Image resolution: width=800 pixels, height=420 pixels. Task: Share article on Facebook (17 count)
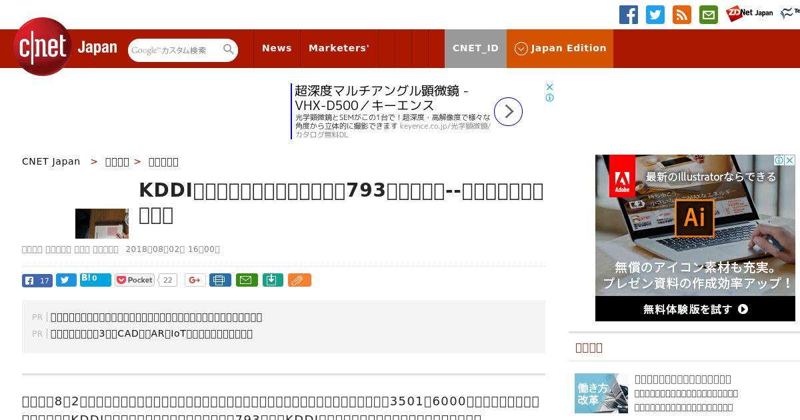coord(37,280)
